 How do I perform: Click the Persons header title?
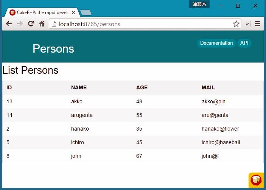(x=53, y=48)
